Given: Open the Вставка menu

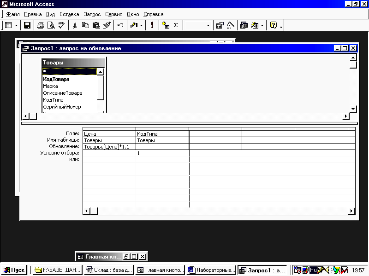Looking at the screenshot, I should [69, 14].
